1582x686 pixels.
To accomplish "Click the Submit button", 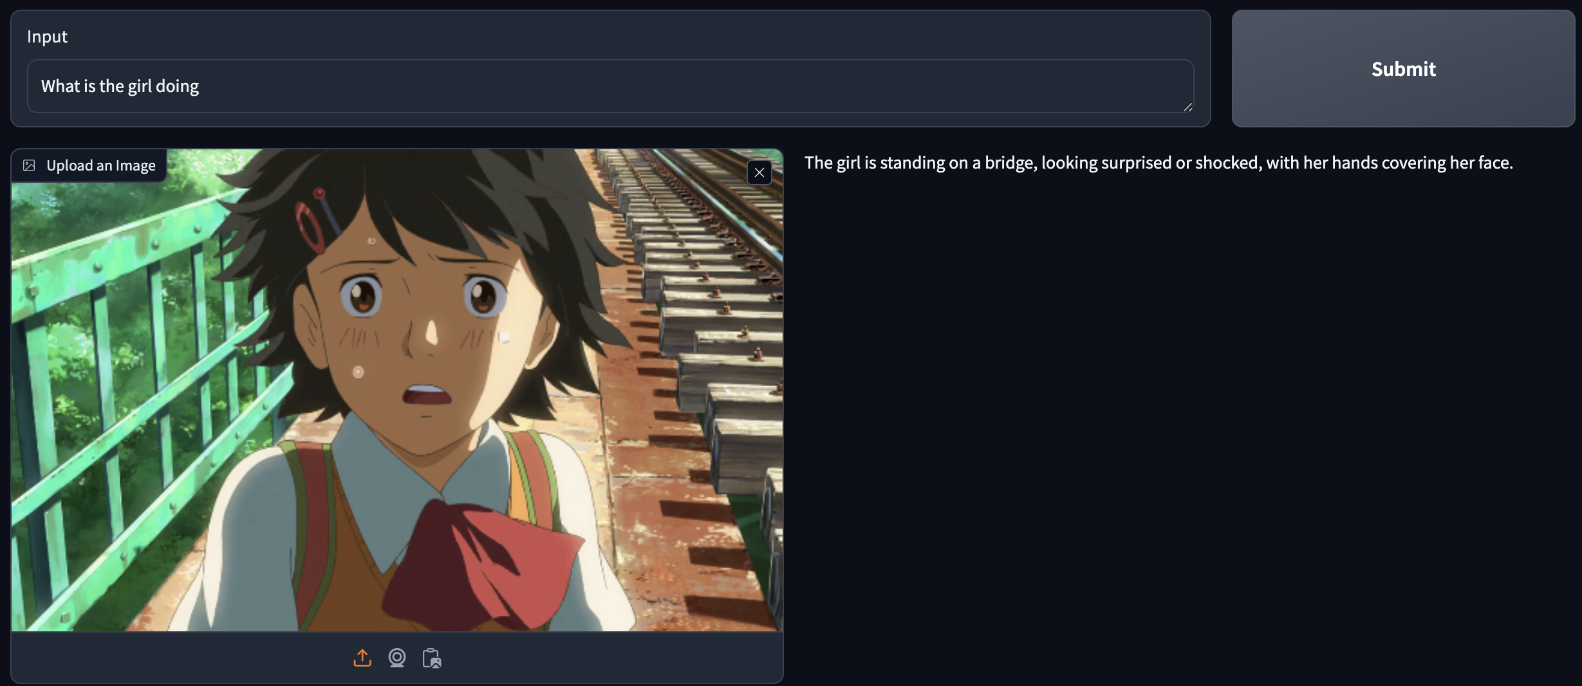I will point(1403,68).
